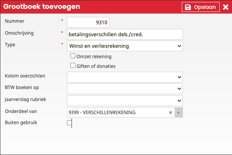Image resolution: width=232 pixels, height=155 pixels.
Task: Clear the Onderdeel van selection
Action: coord(171,113)
